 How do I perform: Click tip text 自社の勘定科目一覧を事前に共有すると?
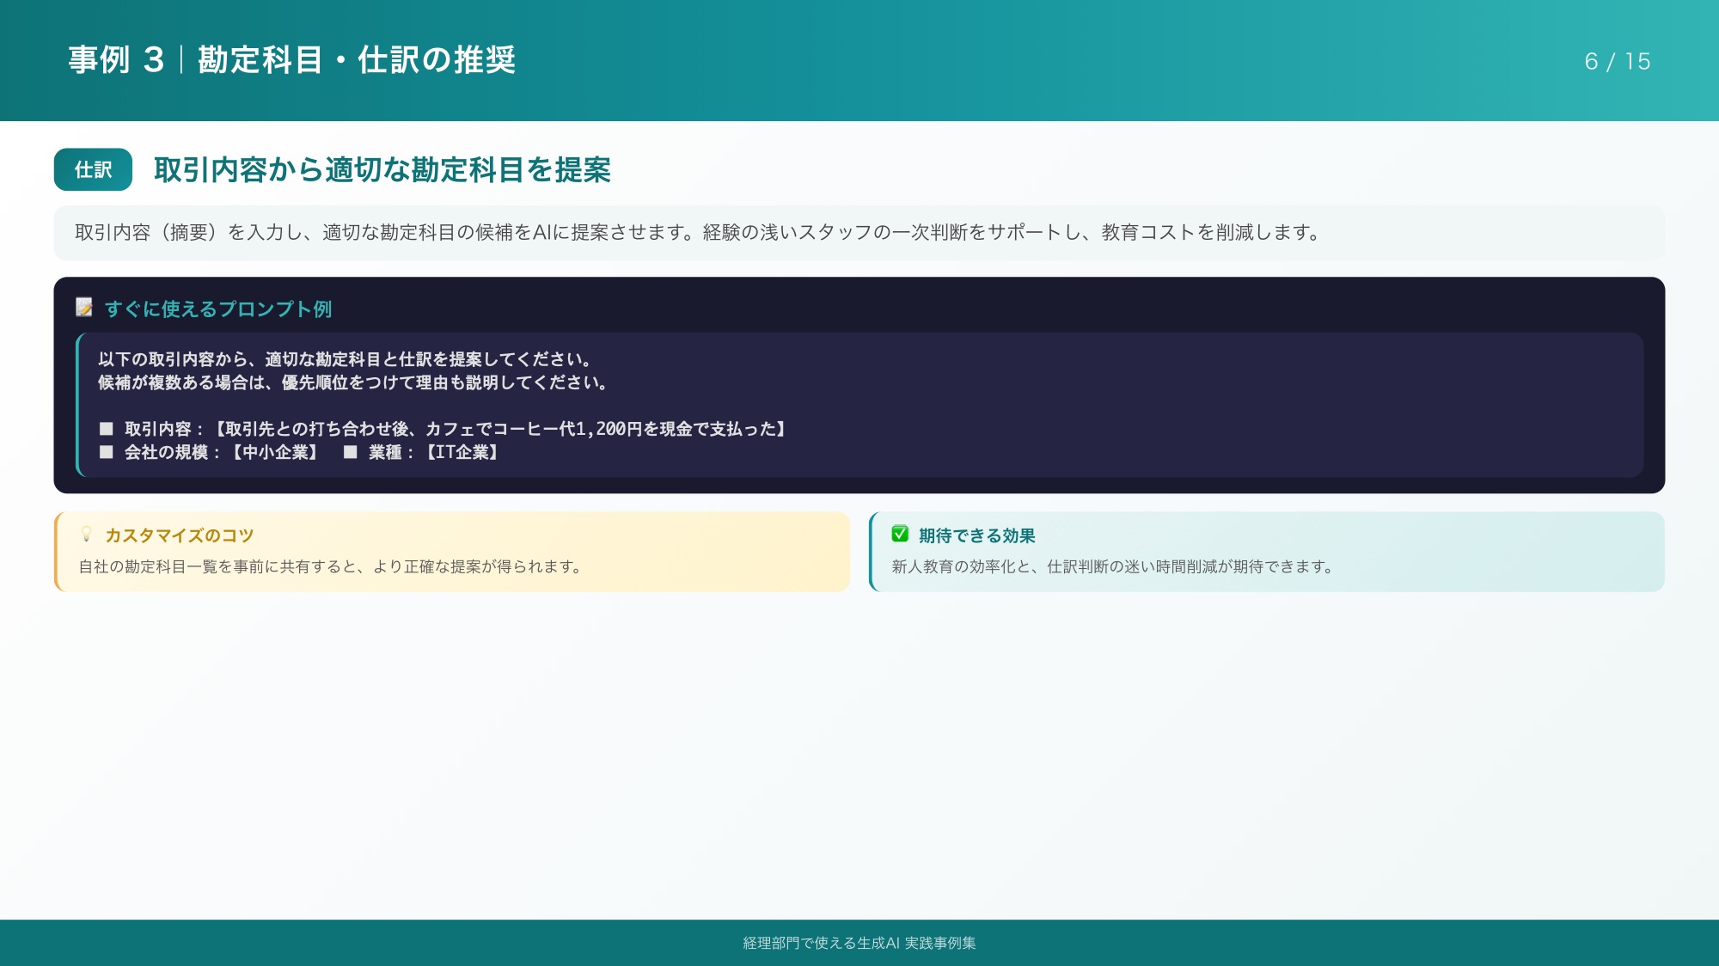click(x=332, y=566)
